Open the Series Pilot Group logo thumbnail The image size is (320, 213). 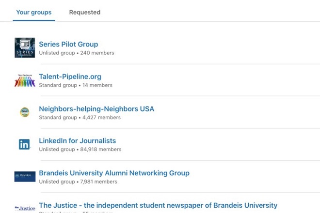pos(25,48)
